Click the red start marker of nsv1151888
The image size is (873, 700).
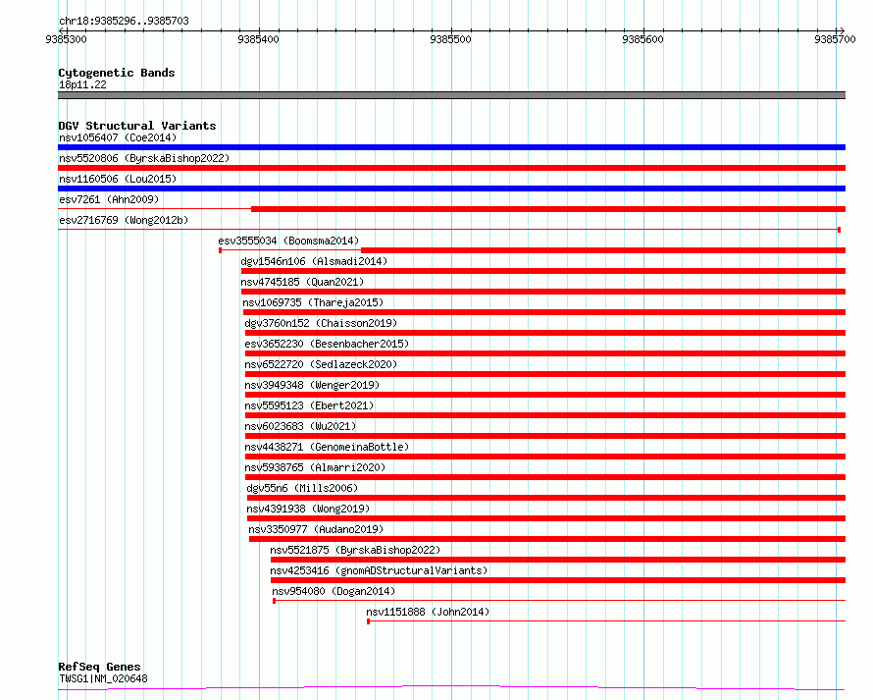[368, 621]
